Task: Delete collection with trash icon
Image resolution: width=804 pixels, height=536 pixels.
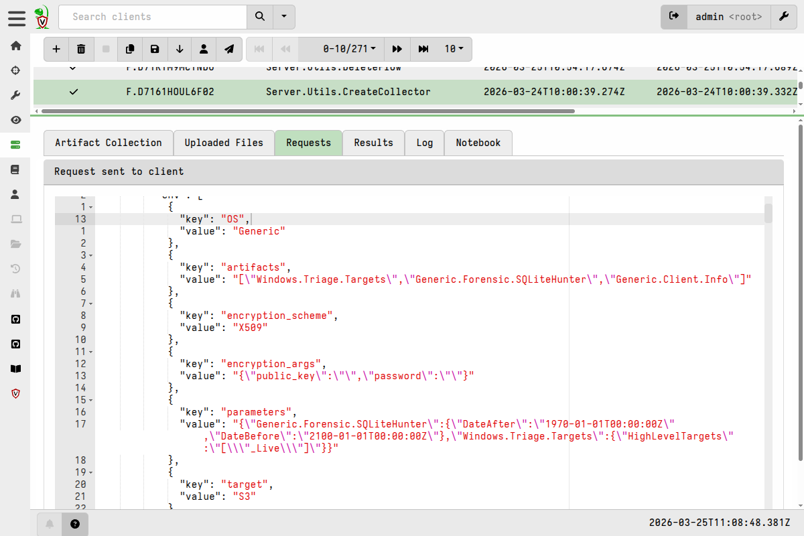Action: tap(81, 49)
